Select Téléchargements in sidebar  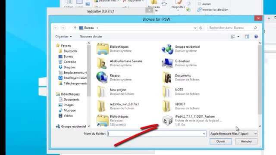[x=75, y=83]
